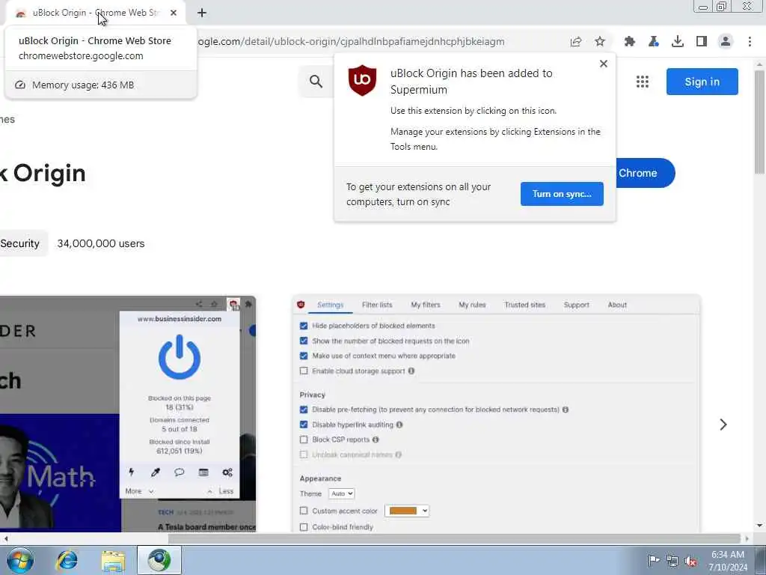Click the Security category link
Screen dimensions: 766x575
pos(19,243)
